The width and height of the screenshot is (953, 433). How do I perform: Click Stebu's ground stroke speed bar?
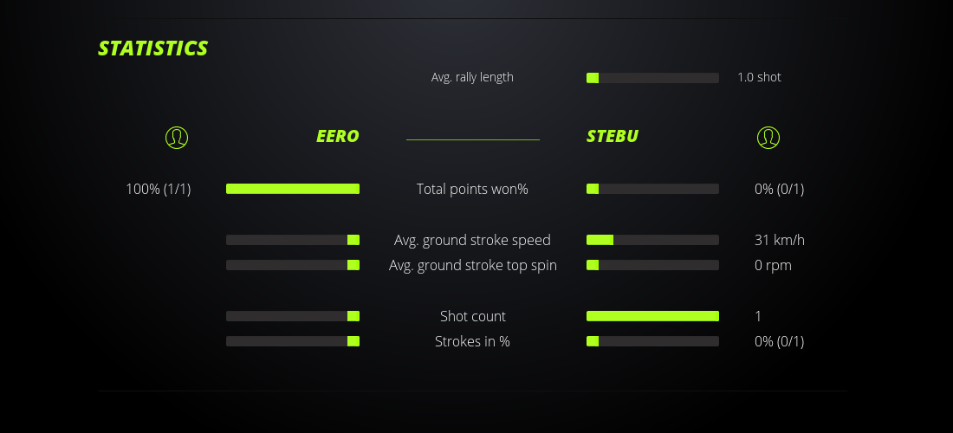pos(652,240)
